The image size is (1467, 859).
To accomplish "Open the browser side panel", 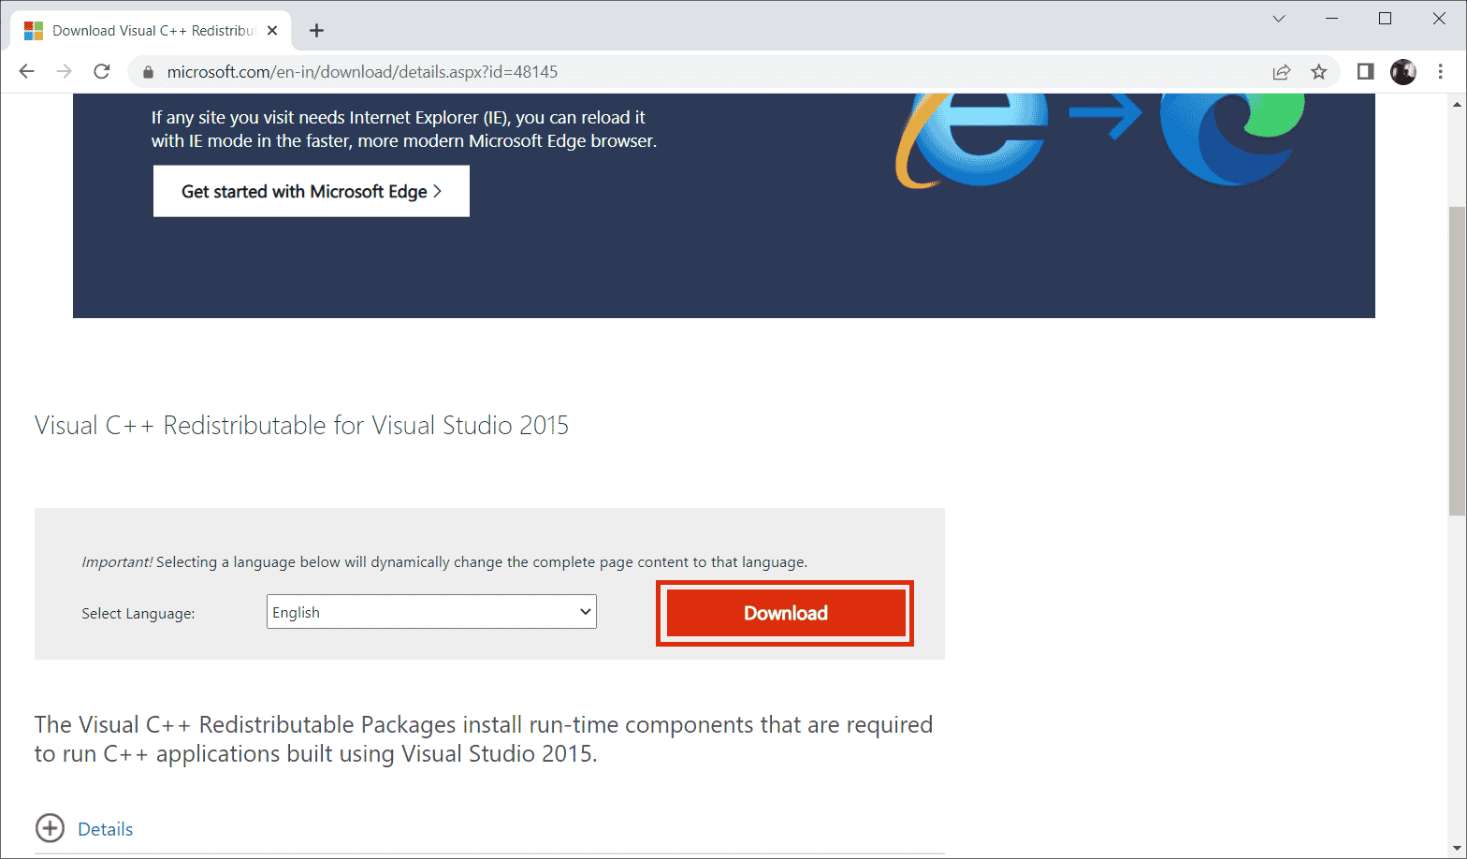I will 1365,72.
